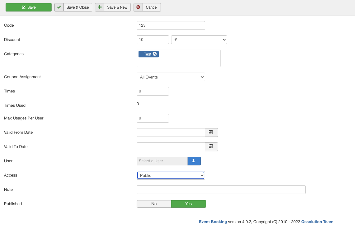Click the Save & New plus icon
Viewport: 355px width, 238px height.
click(100, 7)
